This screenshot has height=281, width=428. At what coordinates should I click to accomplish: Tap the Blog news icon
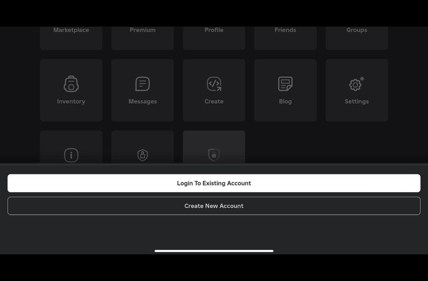point(285,83)
